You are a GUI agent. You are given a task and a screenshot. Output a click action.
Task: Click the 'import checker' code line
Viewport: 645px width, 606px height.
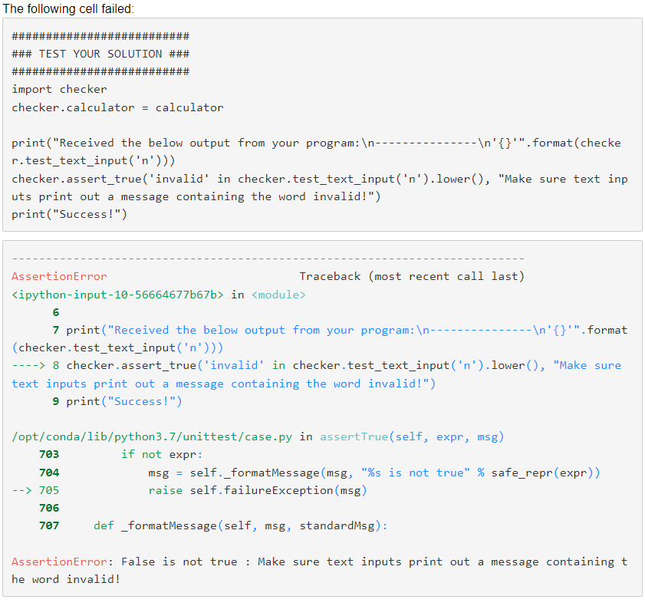point(59,89)
